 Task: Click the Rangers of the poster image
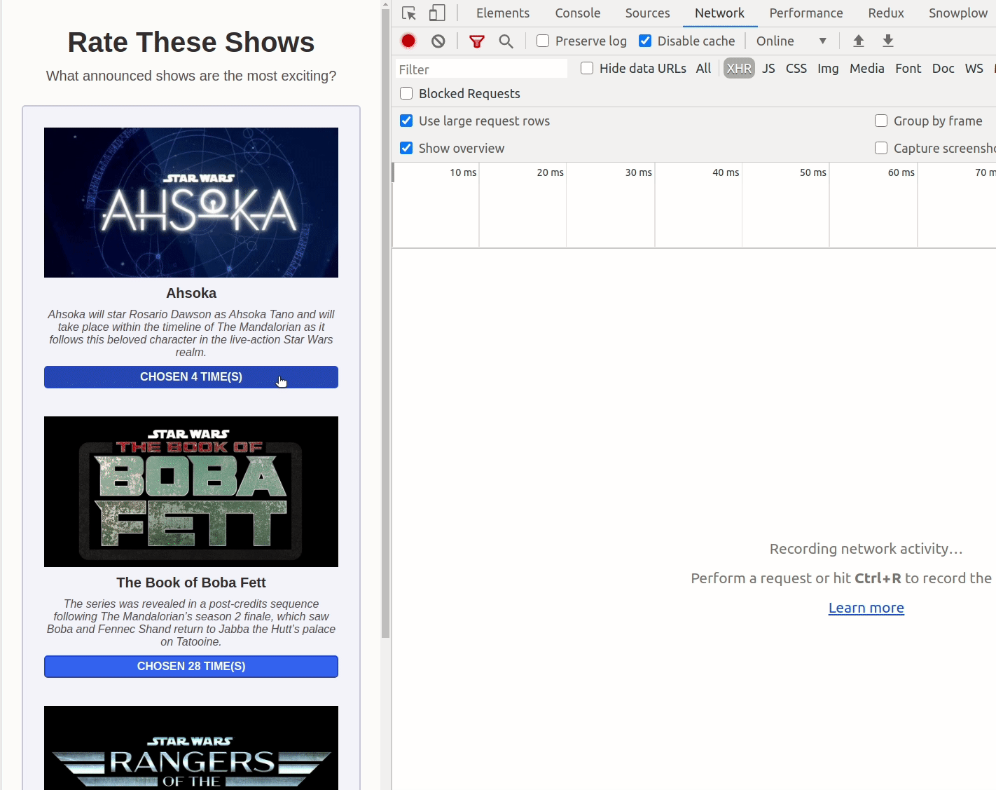(x=191, y=748)
